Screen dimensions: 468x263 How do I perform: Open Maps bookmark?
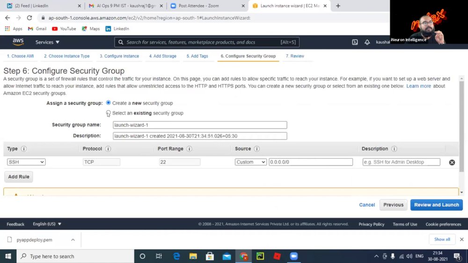(91, 29)
